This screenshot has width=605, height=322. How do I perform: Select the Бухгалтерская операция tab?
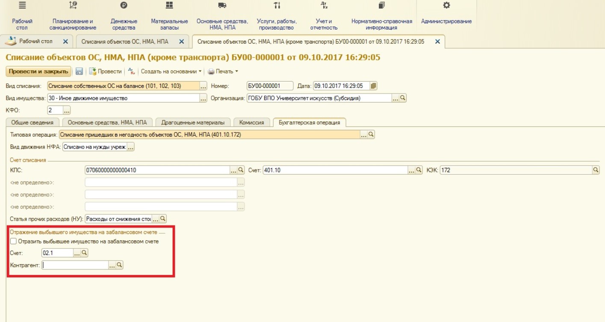[x=310, y=123]
